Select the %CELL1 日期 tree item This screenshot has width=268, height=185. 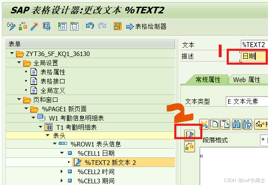[x=96, y=153]
